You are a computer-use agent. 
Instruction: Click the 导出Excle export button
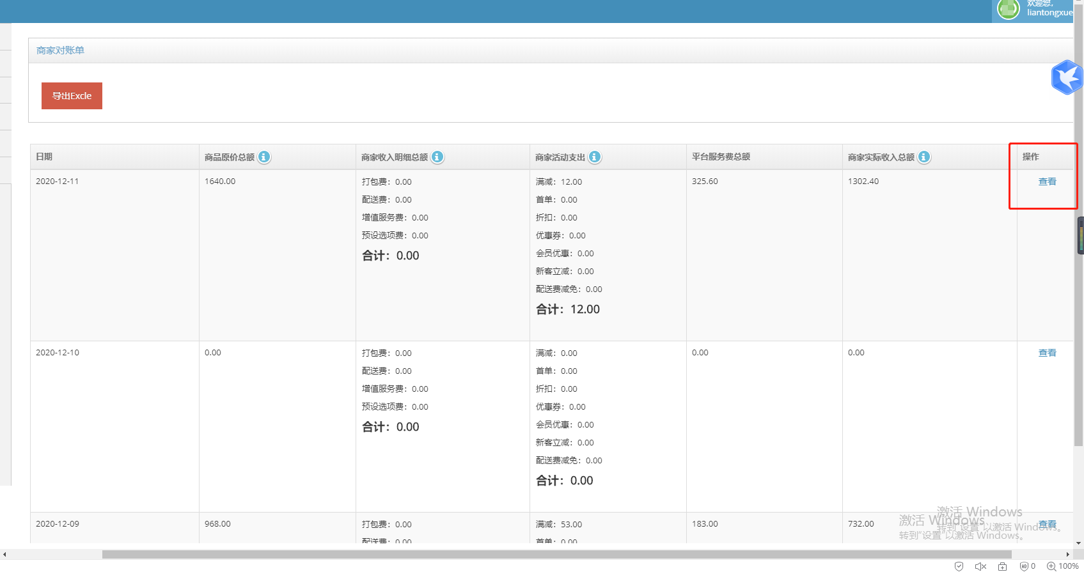tap(72, 96)
